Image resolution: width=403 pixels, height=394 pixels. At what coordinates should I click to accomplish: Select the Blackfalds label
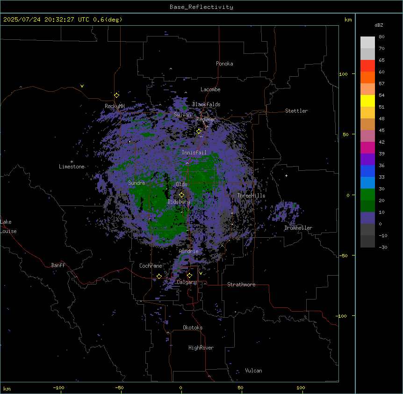pyautogui.click(x=206, y=104)
